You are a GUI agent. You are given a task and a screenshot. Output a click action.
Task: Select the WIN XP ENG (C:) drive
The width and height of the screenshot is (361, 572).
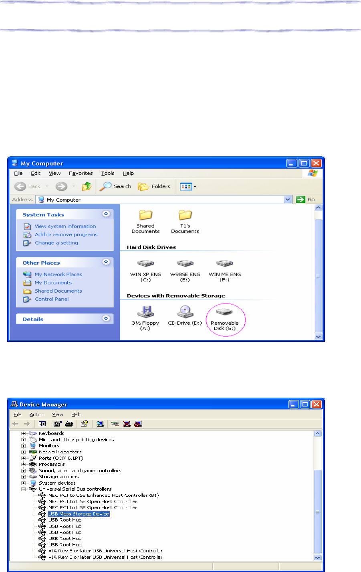145,270
